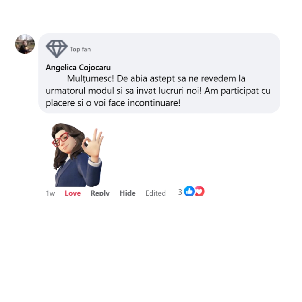Click the "Top fan" label text

[80, 49]
